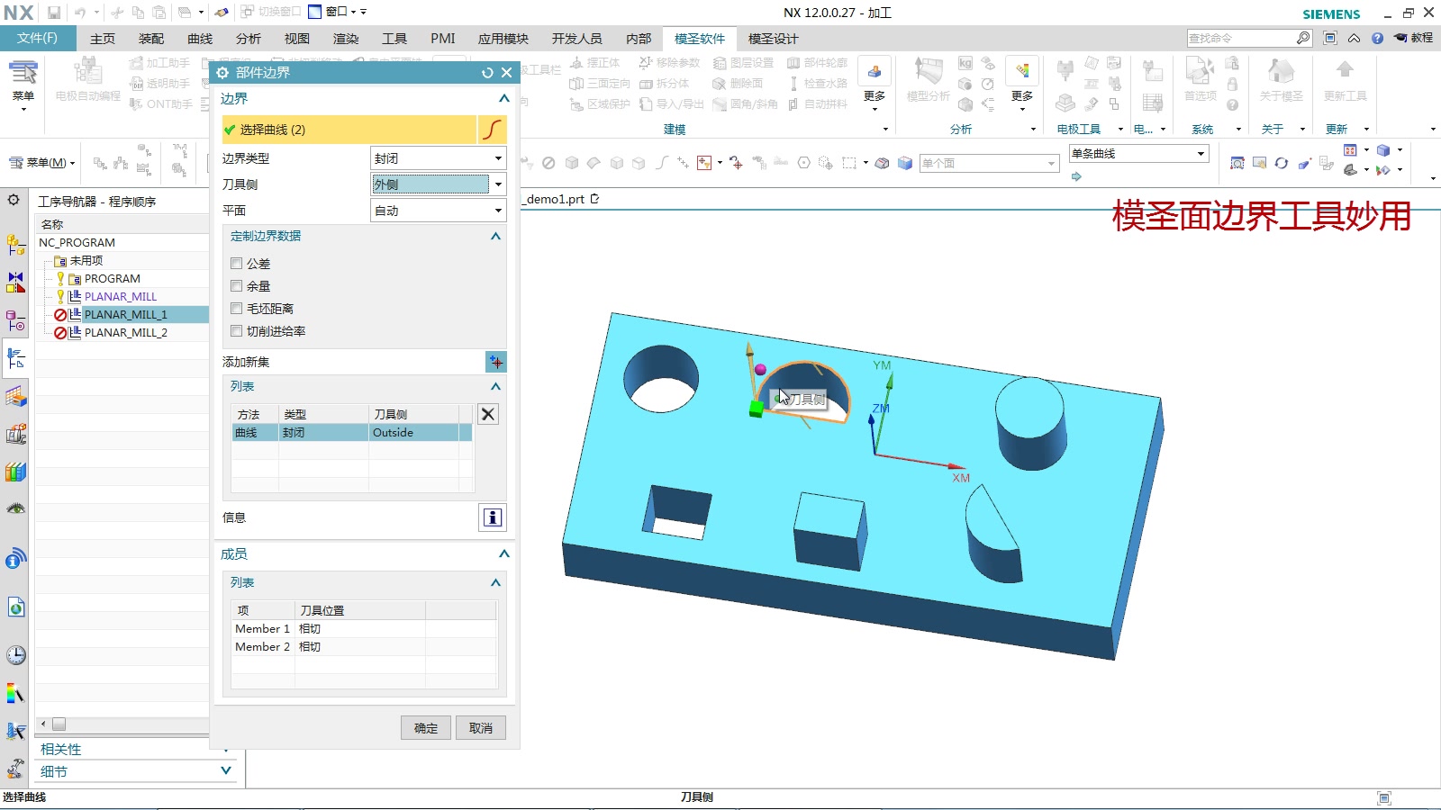
Task: Tick the 切削进给率 checkbox
Action: point(236,331)
